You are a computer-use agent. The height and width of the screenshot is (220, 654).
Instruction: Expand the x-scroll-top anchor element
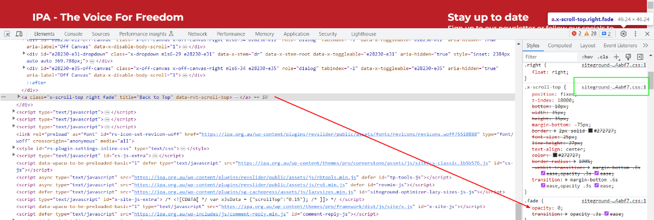pos(20,97)
